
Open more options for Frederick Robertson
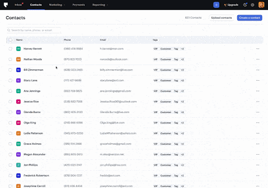pyautogui.click(x=258, y=176)
